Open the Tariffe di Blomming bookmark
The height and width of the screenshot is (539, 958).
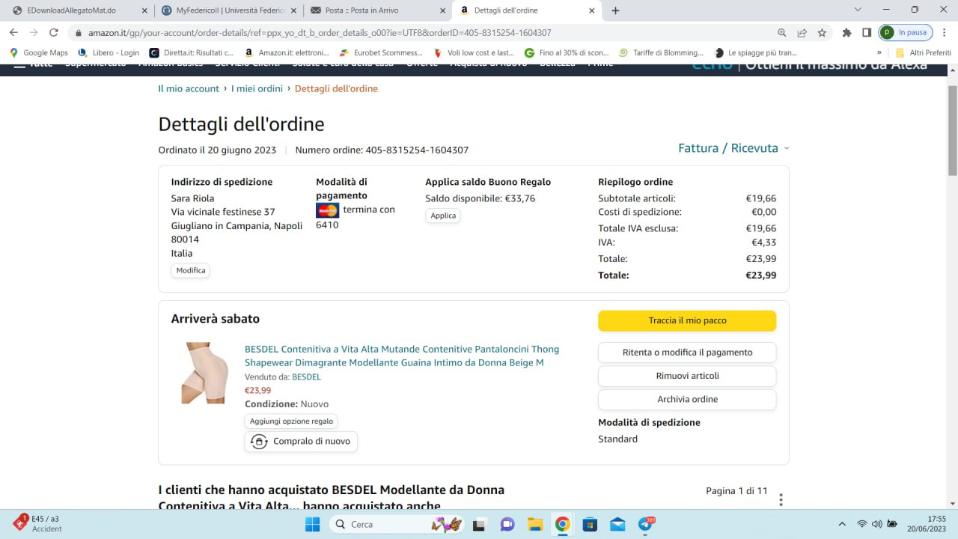pos(662,53)
